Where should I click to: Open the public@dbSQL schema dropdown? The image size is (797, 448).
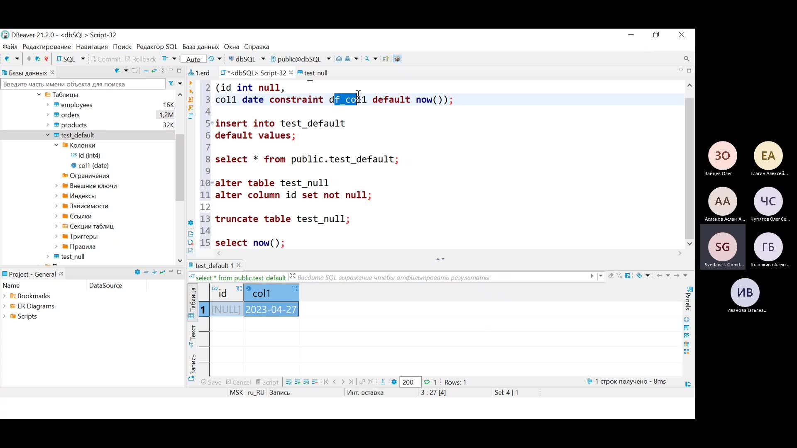pyautogui.click(x=328, y=59)
